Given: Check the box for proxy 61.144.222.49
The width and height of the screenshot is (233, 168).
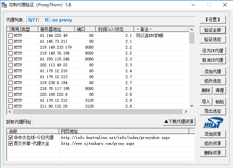Looking at the screenshot, I should click(x=11, y=35).
